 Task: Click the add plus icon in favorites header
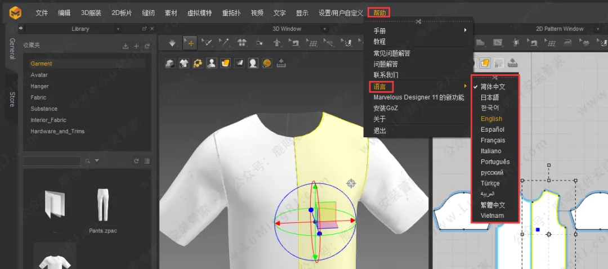coord(136,46)
